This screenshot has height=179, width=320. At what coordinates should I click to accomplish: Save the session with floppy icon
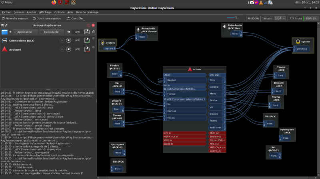(87, 31)
